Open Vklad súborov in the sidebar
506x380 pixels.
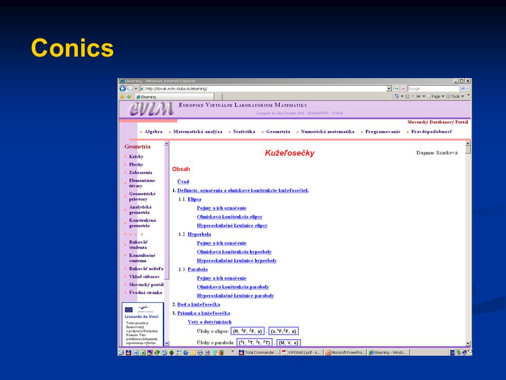click(144, 277)
